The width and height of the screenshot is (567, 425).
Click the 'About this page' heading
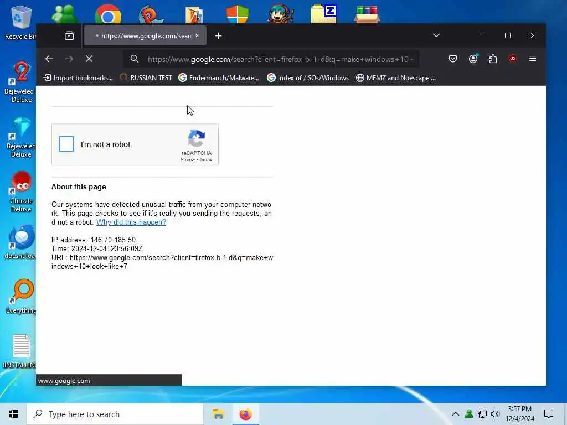coord(79,187)
